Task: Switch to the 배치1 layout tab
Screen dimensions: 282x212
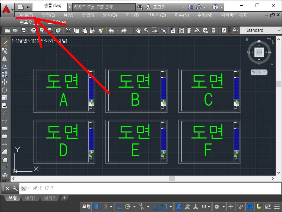Action: [x=30, y=198]
